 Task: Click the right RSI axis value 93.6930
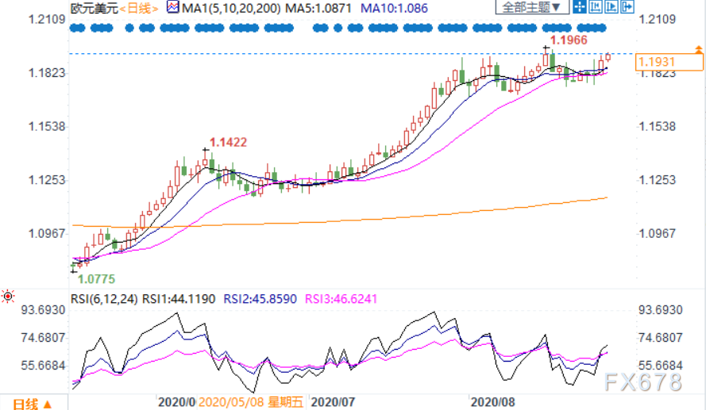(x=661, y=310)
